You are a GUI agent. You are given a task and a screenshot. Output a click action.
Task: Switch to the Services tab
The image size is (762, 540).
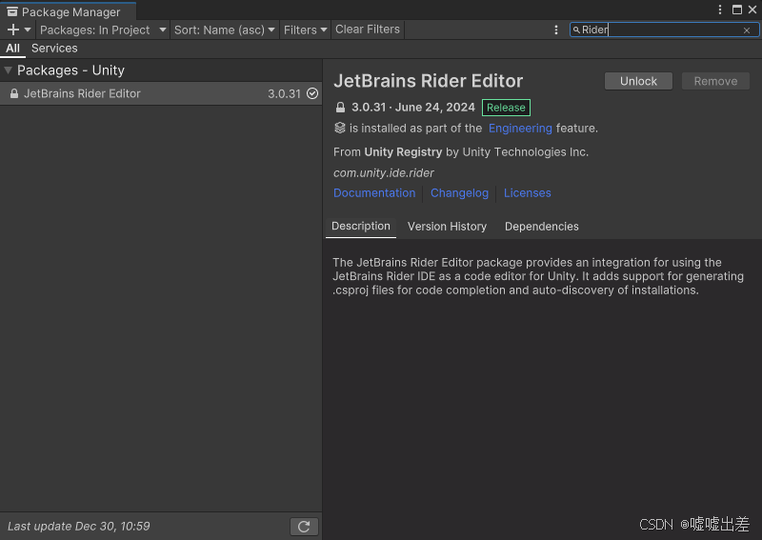(x=54, y=49)
